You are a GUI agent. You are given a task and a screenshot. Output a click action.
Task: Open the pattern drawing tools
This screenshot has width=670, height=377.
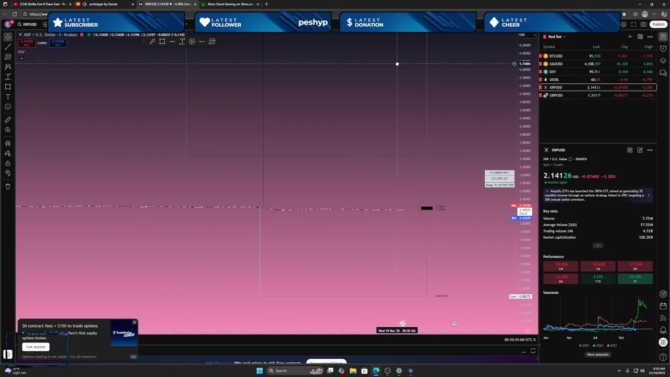[8, 66]
